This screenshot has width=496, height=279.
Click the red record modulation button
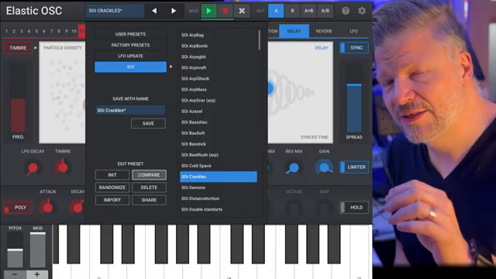[226, 11]
